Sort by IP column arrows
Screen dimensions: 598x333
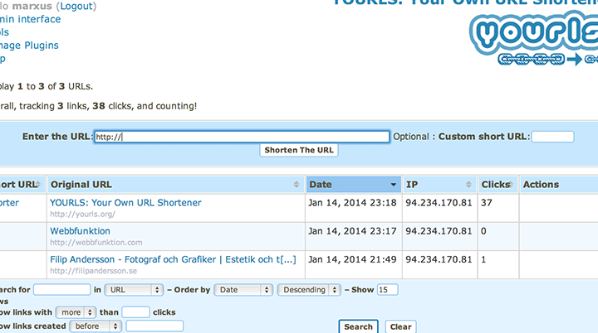tap(468, 185)
